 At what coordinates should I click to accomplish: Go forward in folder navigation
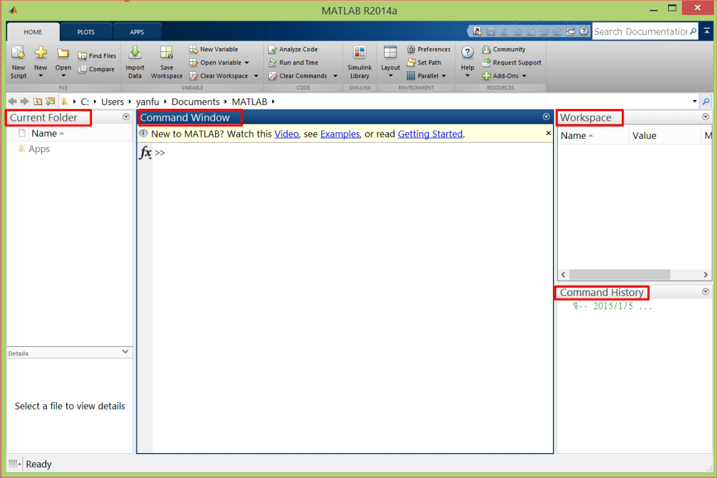[x=25, y=101]
